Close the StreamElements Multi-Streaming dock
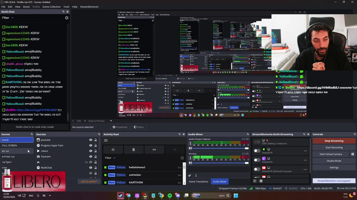 click(x=308, y=134)
